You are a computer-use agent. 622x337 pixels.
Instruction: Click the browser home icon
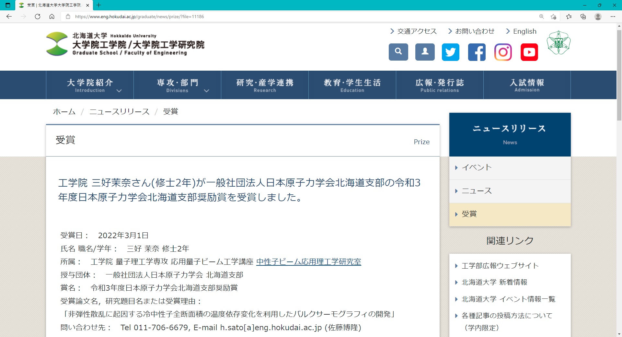[52, 17]
